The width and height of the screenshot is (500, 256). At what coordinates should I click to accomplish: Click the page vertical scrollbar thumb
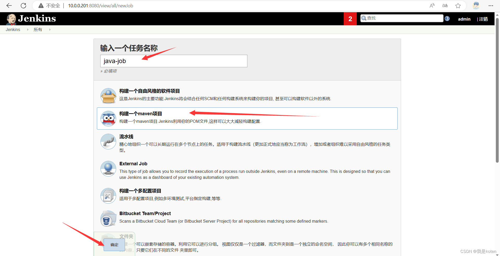(497, 90)
